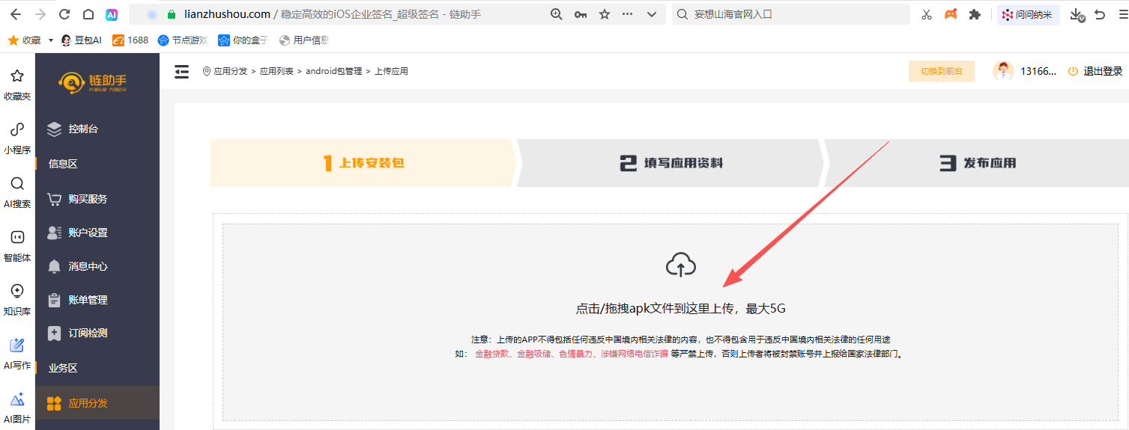The image size is (1129, 430).
Task: Click 切换到前台 button
Action: (941, 71)
